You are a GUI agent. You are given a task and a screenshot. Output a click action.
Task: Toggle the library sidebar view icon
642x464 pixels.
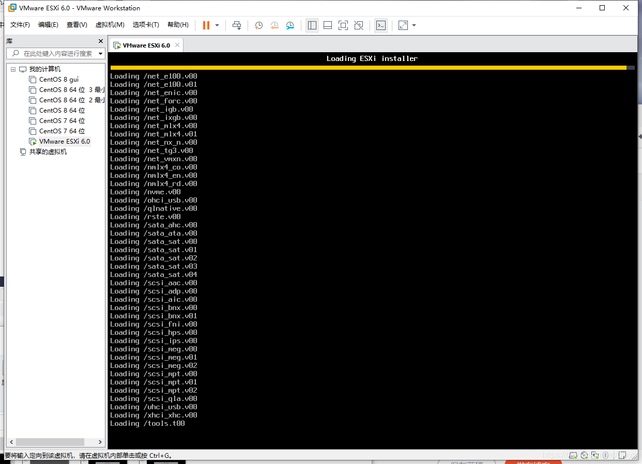[312, 25]
